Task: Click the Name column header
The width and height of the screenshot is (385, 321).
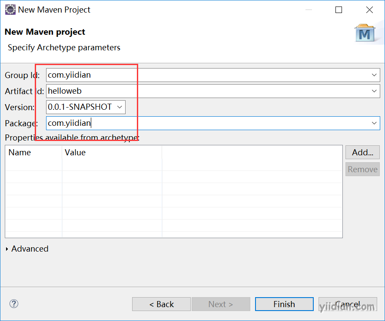Action: click(33, 152)
